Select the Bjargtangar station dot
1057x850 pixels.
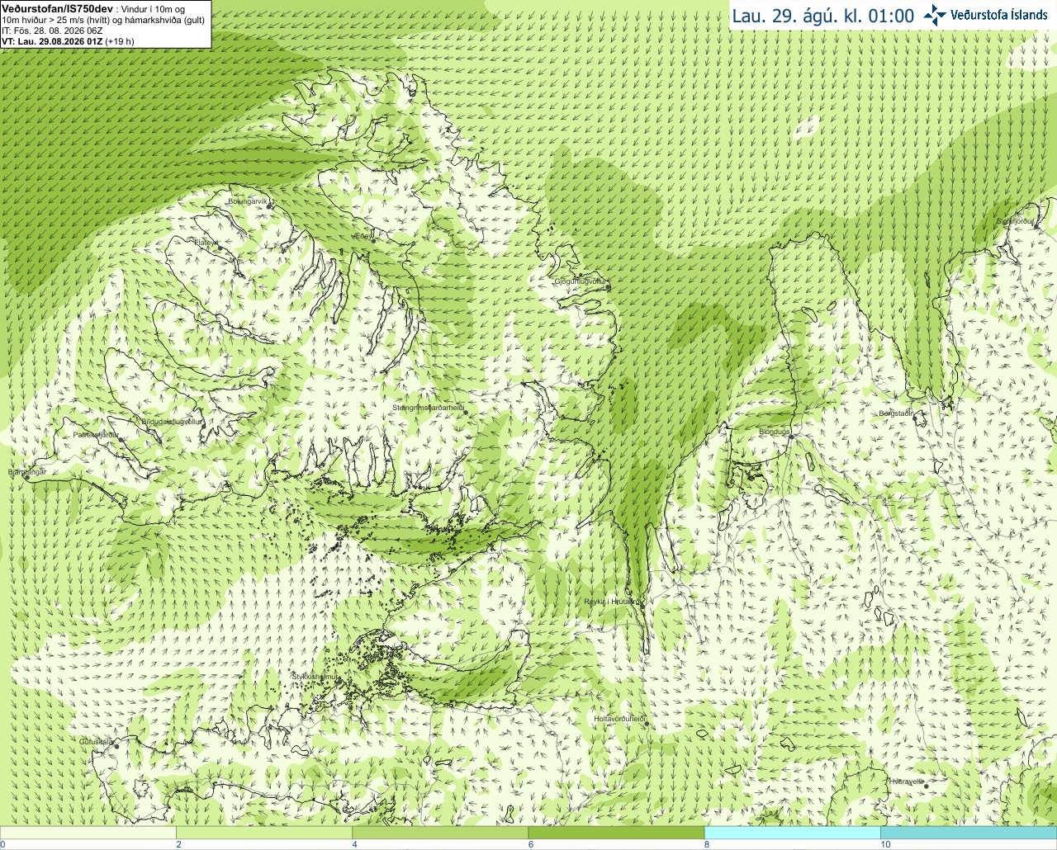(x=26, y=478)
